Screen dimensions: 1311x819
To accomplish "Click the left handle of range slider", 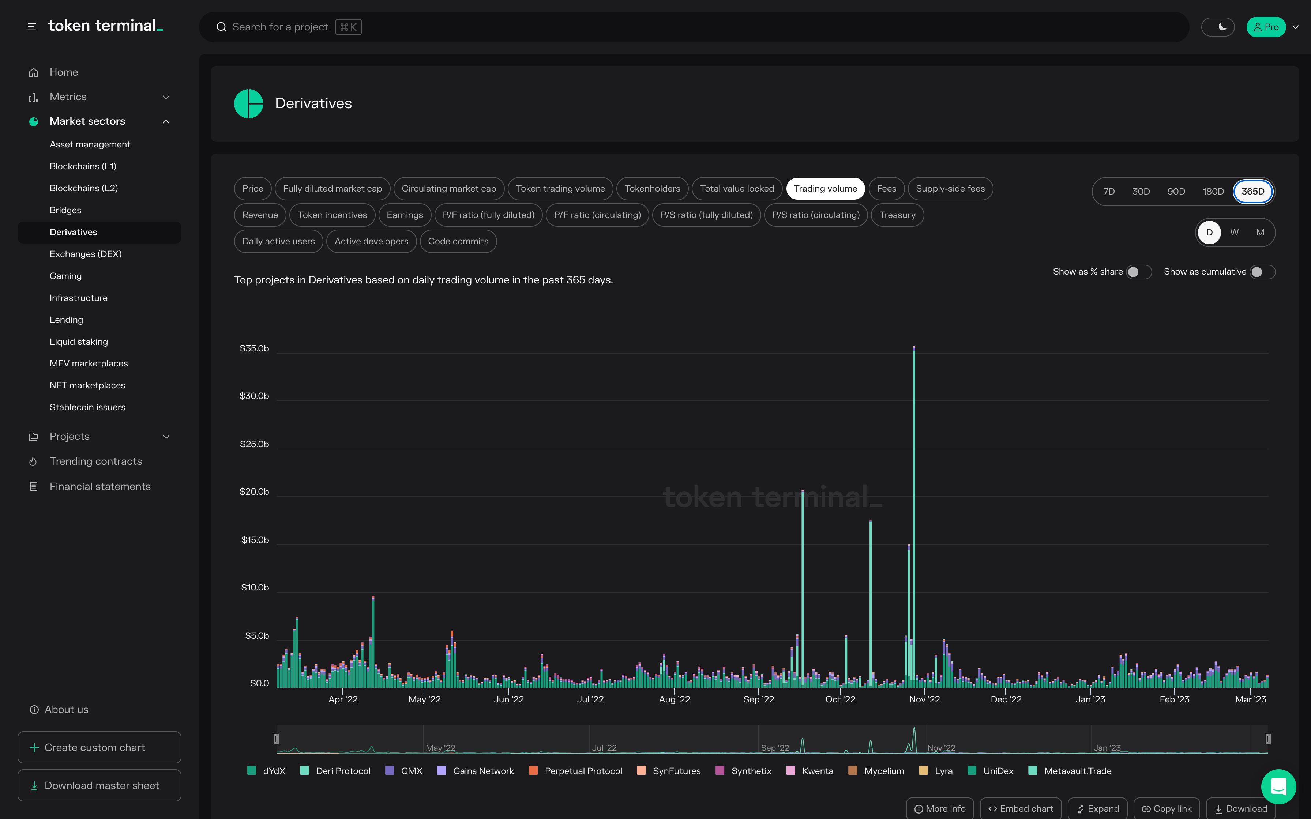I will pos(276,739).
